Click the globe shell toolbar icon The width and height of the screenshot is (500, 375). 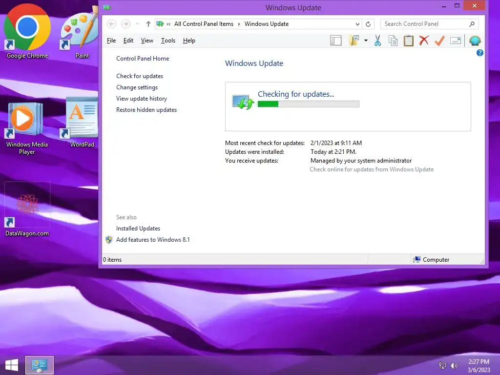pyautogui.click(x=475, y=41)
